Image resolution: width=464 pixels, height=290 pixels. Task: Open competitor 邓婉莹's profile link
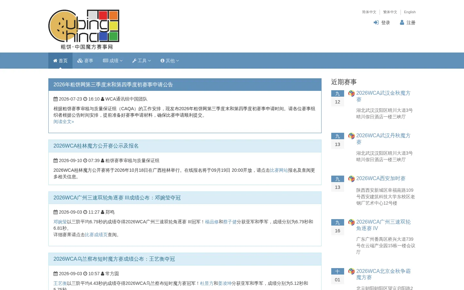point(60,222)
